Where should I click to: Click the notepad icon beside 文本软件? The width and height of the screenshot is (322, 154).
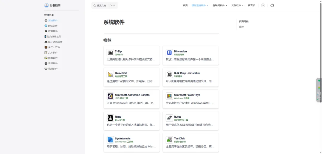coord(46,52)
